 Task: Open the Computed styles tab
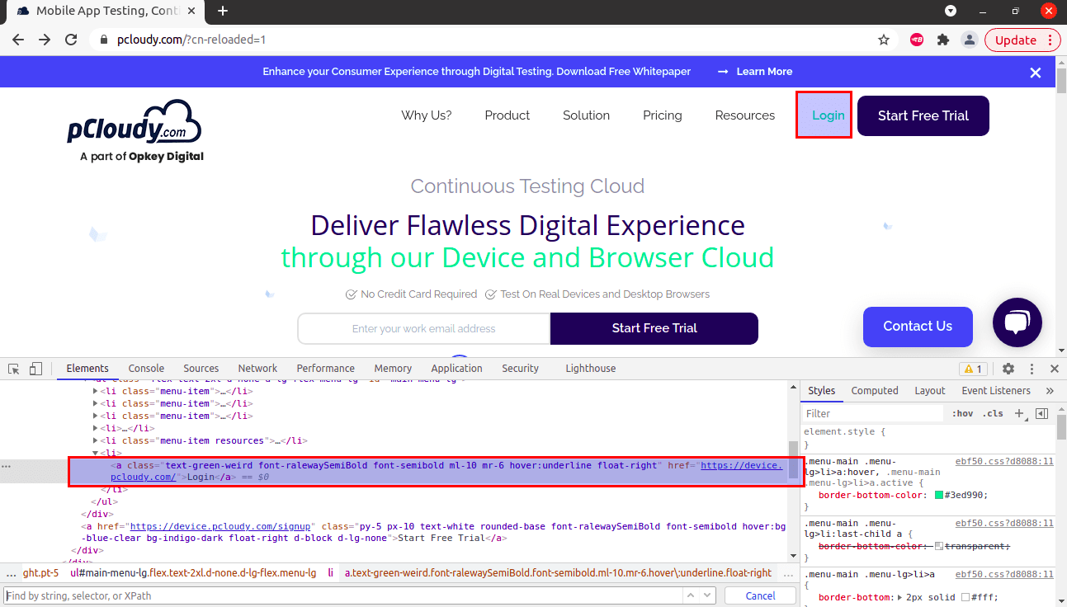(875, 390)
